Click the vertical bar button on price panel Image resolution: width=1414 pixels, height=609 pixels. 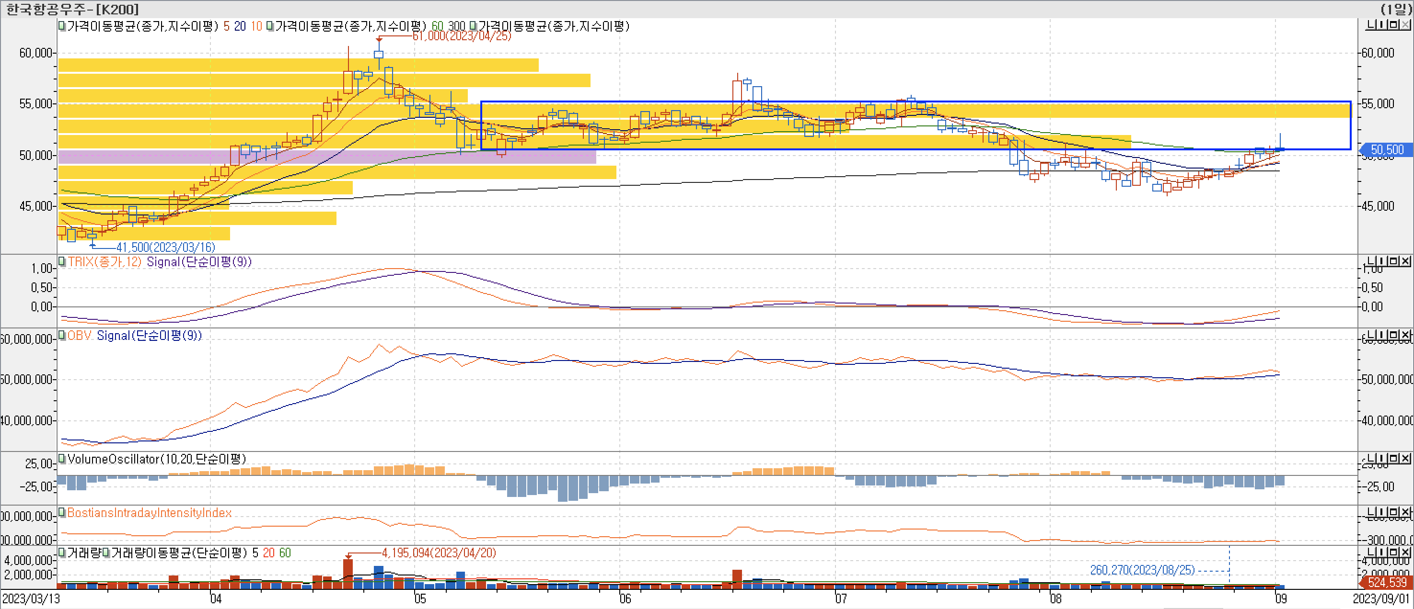click(1381, 25)
